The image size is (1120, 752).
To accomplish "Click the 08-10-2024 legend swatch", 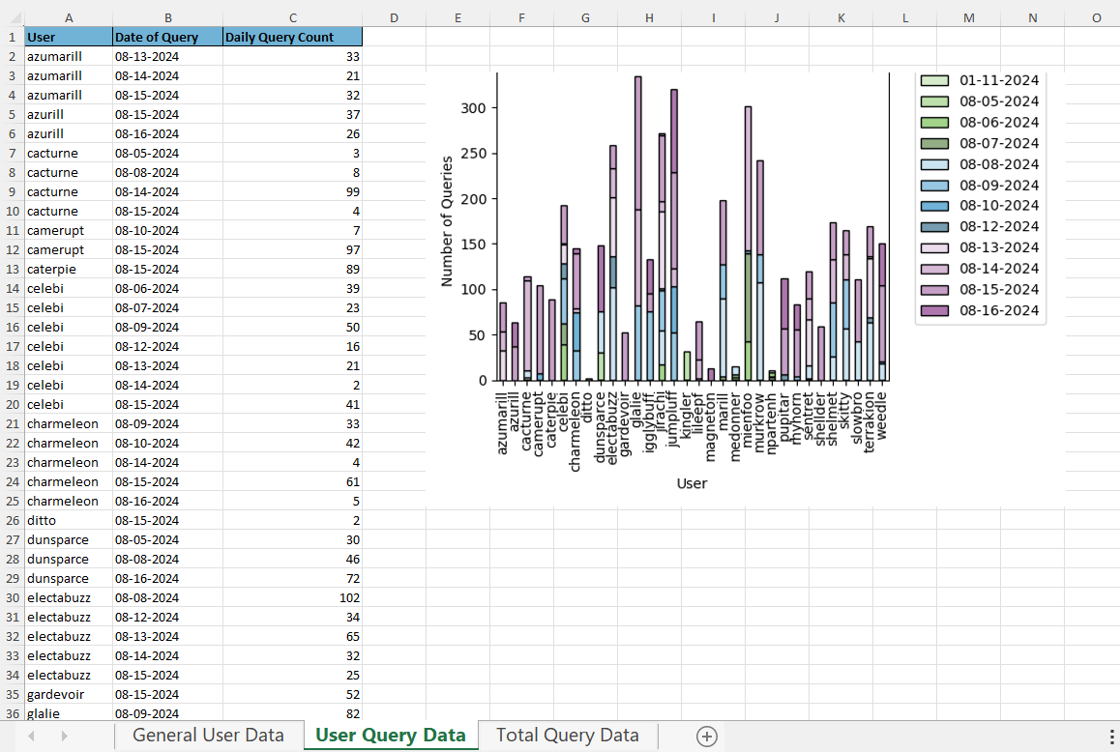I will [x=934, y=206].
